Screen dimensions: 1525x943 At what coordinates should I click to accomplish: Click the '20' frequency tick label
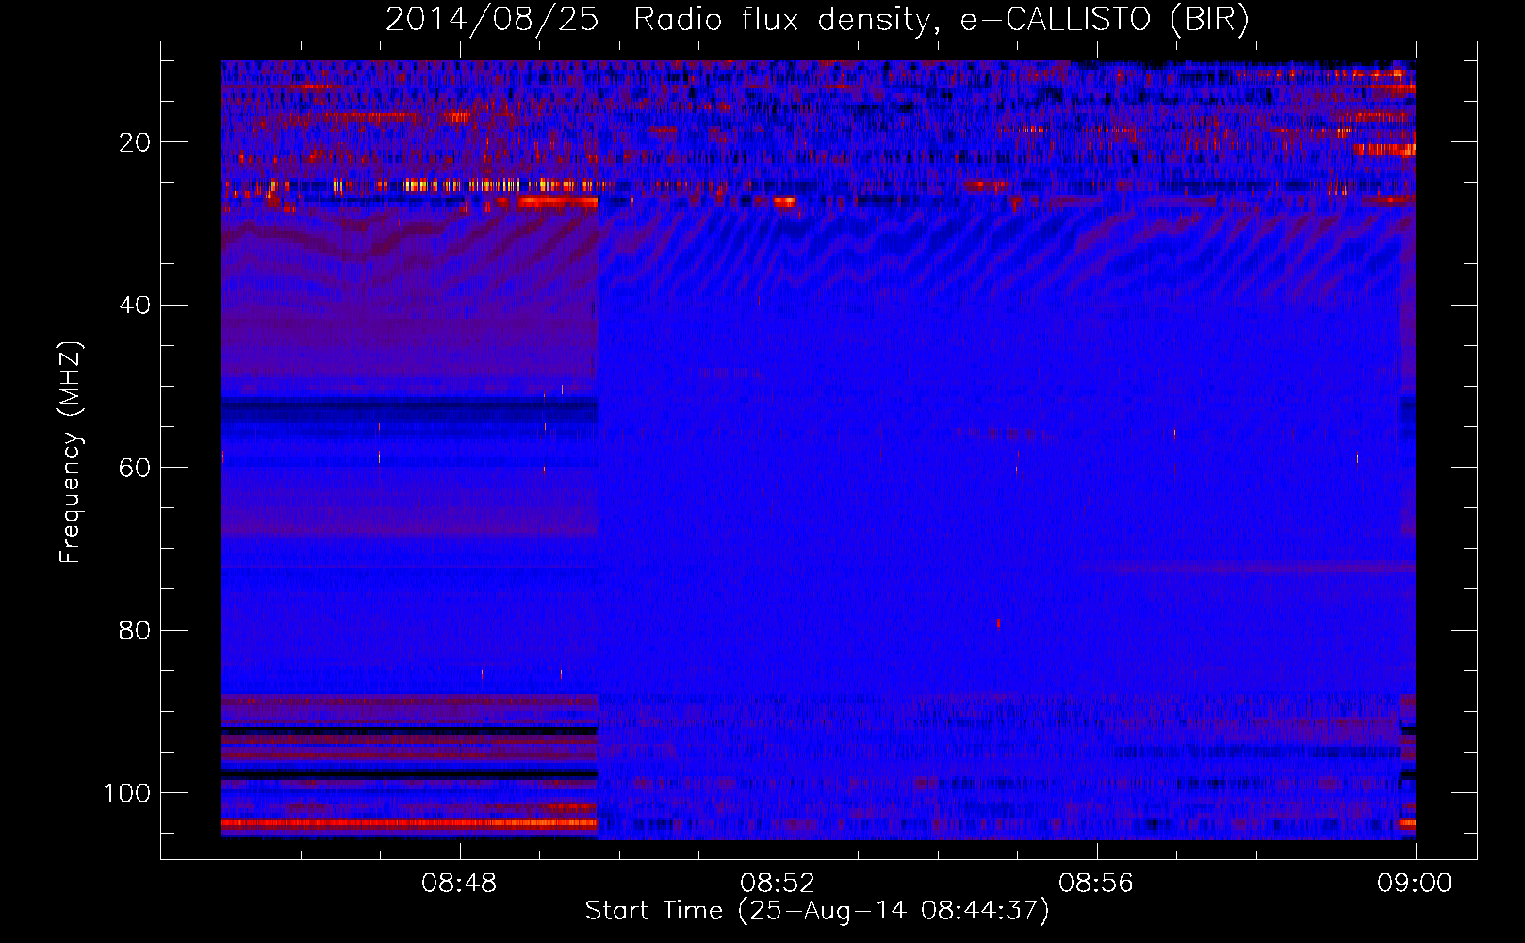click(136, 142)
